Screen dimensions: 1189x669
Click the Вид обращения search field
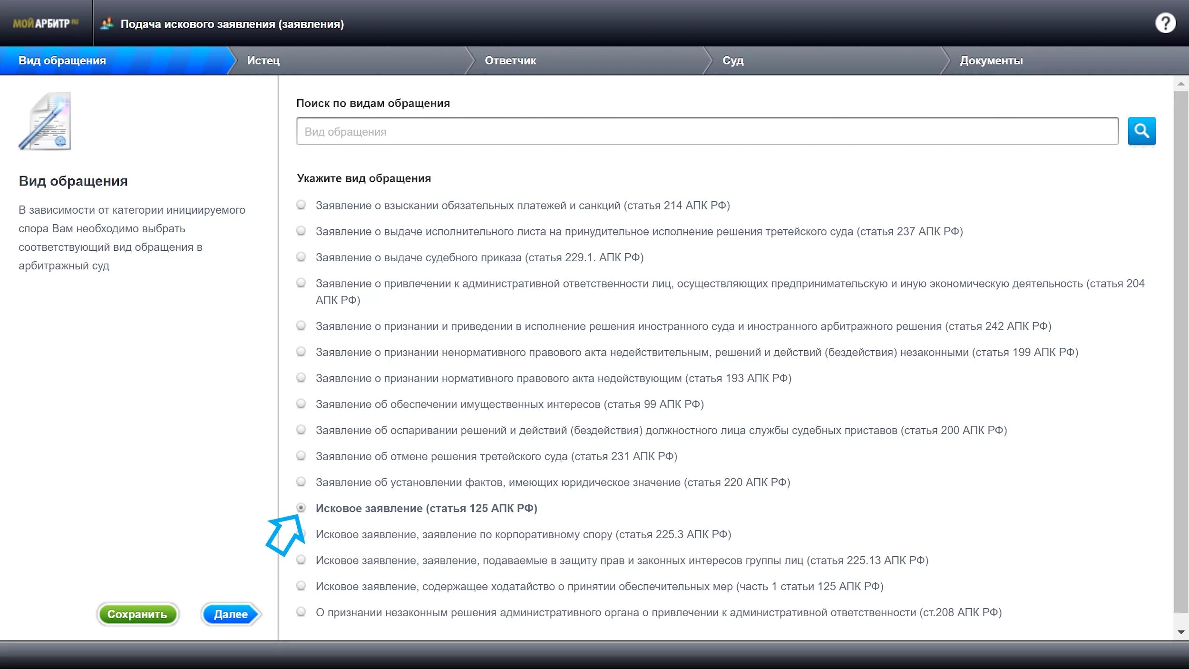707,131
